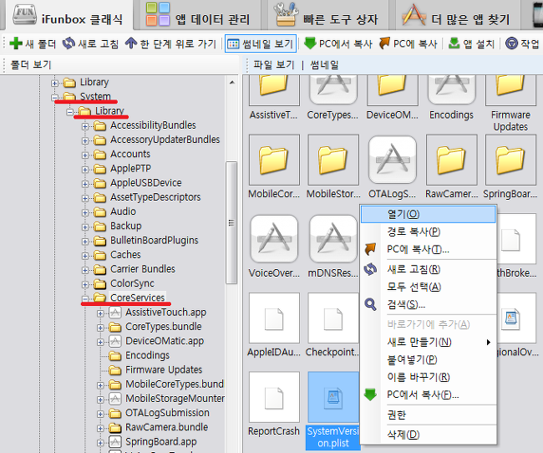Click the MobileStor... folder thumbnail
Image resolution: width=543 pixels, height=453 pixels.
(333, 160)
